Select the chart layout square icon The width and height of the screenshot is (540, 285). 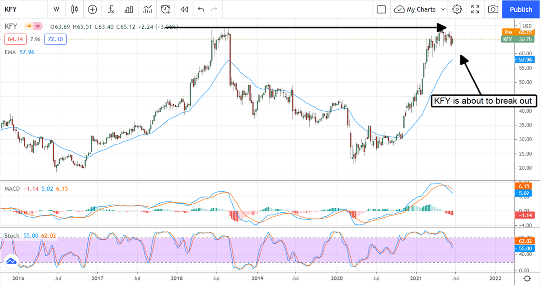tap(381, 9)
